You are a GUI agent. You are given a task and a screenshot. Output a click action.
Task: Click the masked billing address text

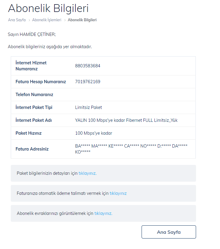coord(131,149)
